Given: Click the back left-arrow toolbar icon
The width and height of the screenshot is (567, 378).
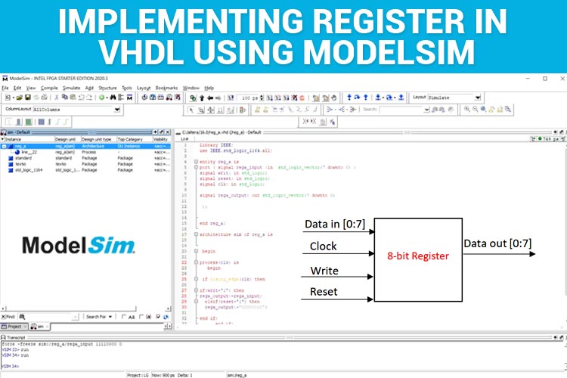Looking at the screenshot, I should [210, 98].
